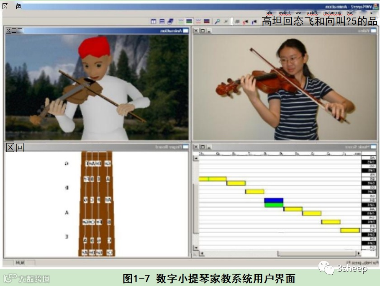Click the 'D' string label on the Finger Board
The image size is (380, 286).
(x=67, y=188)
